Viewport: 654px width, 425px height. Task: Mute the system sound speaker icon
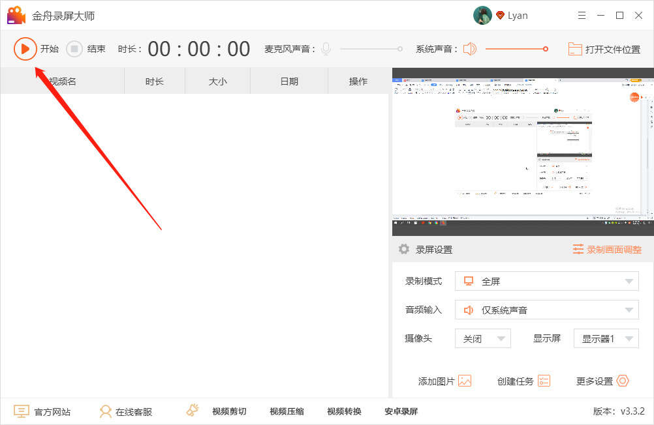point(470,49)
